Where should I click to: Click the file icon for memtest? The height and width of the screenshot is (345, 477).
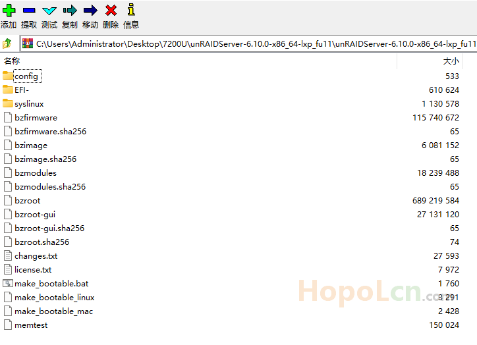pyautogui.click(x=8, y=325)
